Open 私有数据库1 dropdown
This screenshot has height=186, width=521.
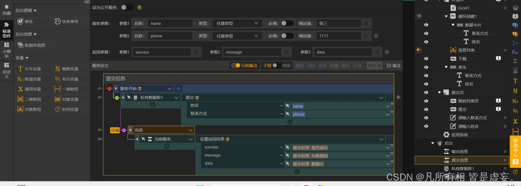tap(176, 98)
